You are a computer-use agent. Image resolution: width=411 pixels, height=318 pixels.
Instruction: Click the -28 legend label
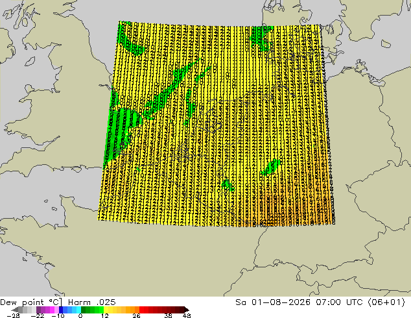13,315
